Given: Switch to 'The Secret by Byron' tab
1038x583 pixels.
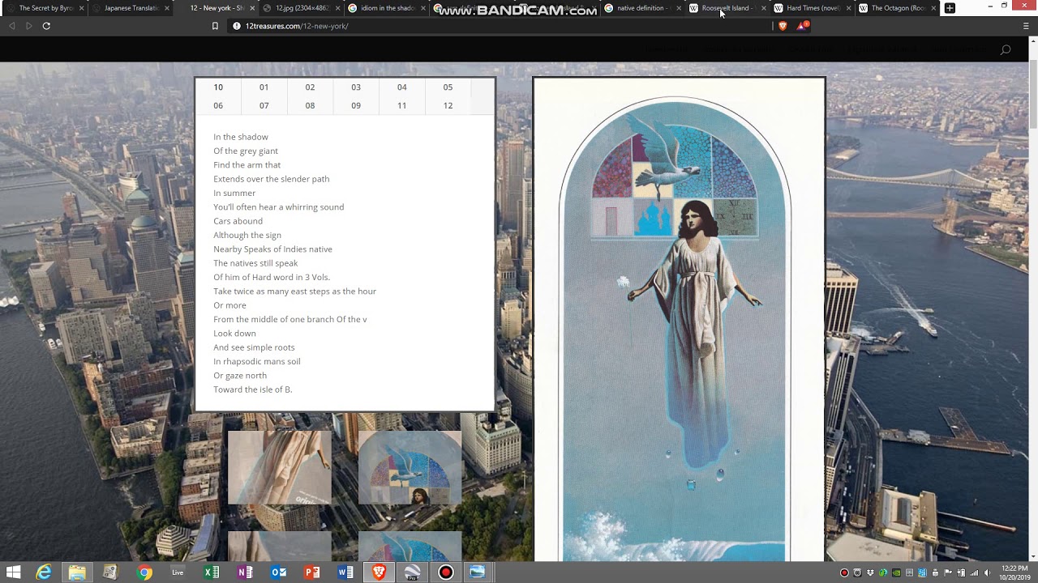Looking at the screenshot, I should [x=45, y=8].
